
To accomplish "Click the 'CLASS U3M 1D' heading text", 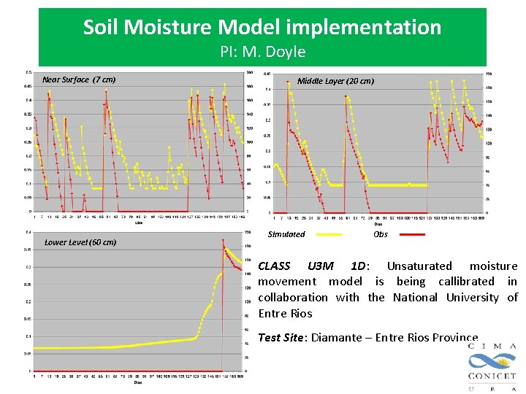I will tap(312, 266).
